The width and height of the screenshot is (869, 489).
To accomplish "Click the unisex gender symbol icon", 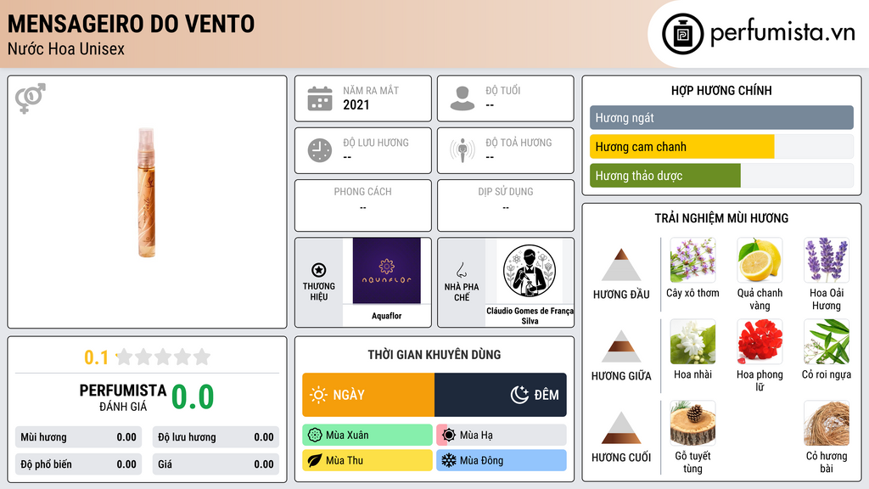I will coord(31,98).
